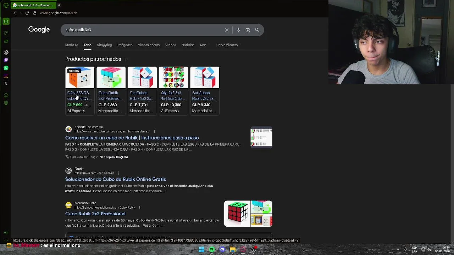Open File Explorer from the taskbar
The width and height of the screenshot is (454, 255).
(233, 250)
